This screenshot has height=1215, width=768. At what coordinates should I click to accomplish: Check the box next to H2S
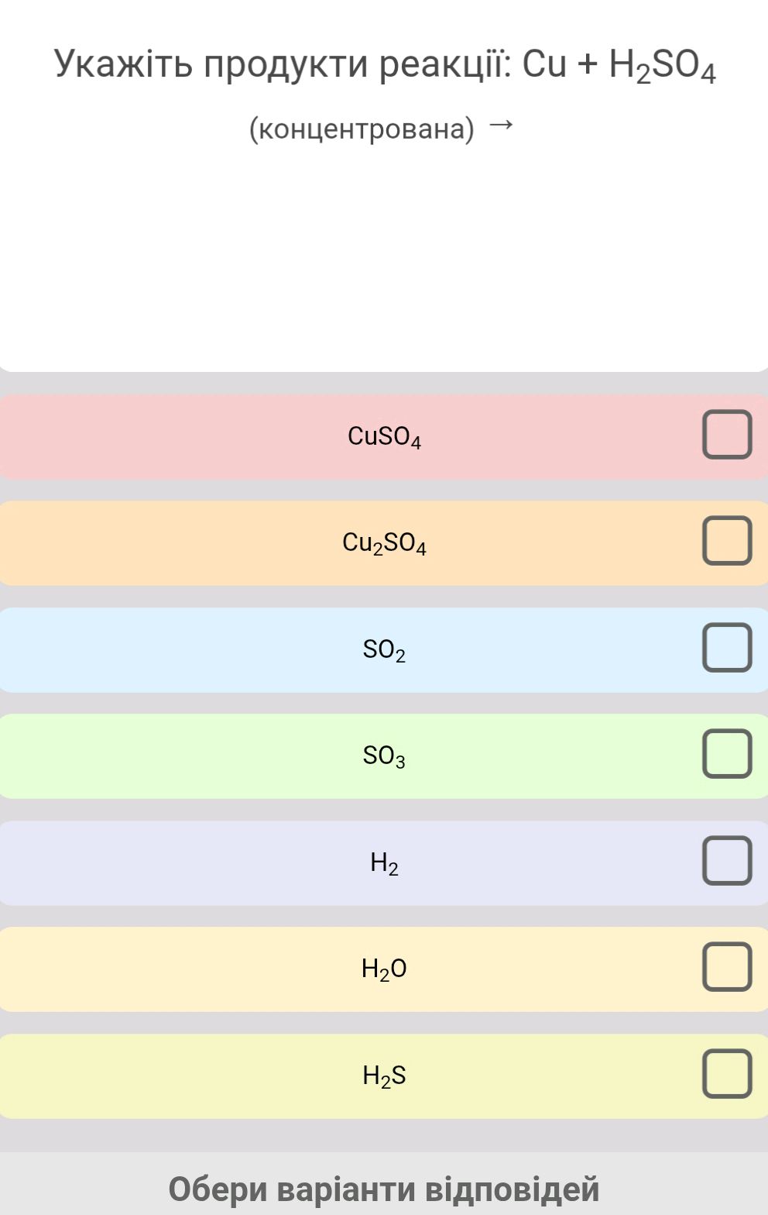(x=727, y=1074)
